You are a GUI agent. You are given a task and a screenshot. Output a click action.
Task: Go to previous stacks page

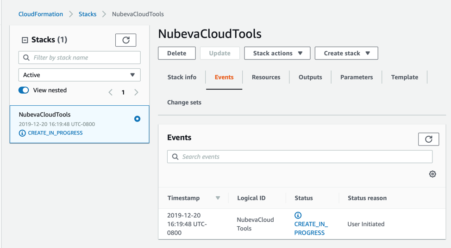(111, 92)
